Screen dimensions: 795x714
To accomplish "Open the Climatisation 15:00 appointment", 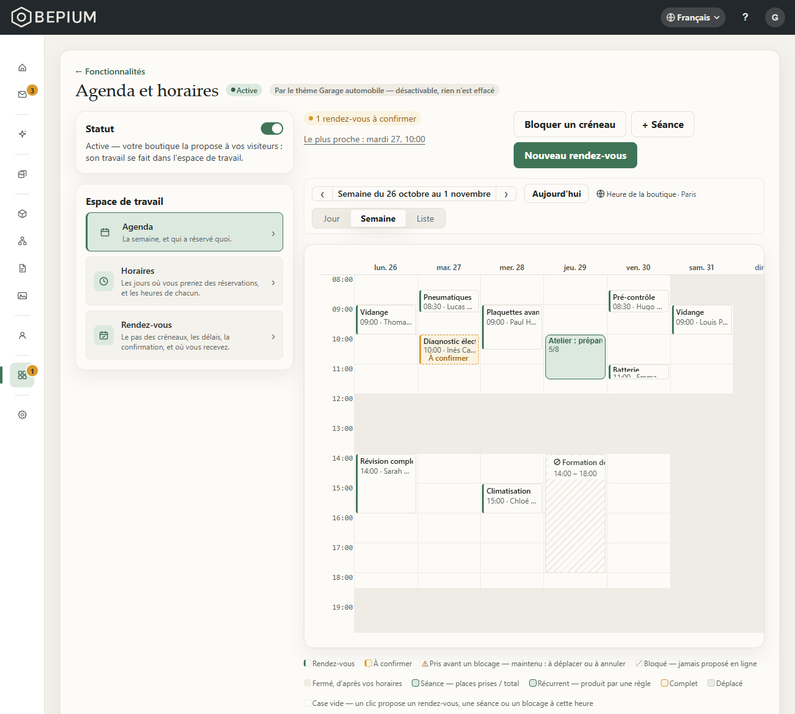I will tap(512, 499).
